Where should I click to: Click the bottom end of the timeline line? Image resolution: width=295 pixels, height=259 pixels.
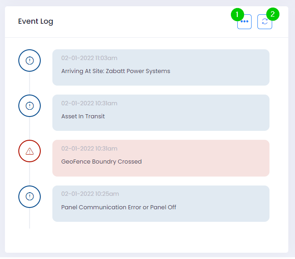coord(30,227)
